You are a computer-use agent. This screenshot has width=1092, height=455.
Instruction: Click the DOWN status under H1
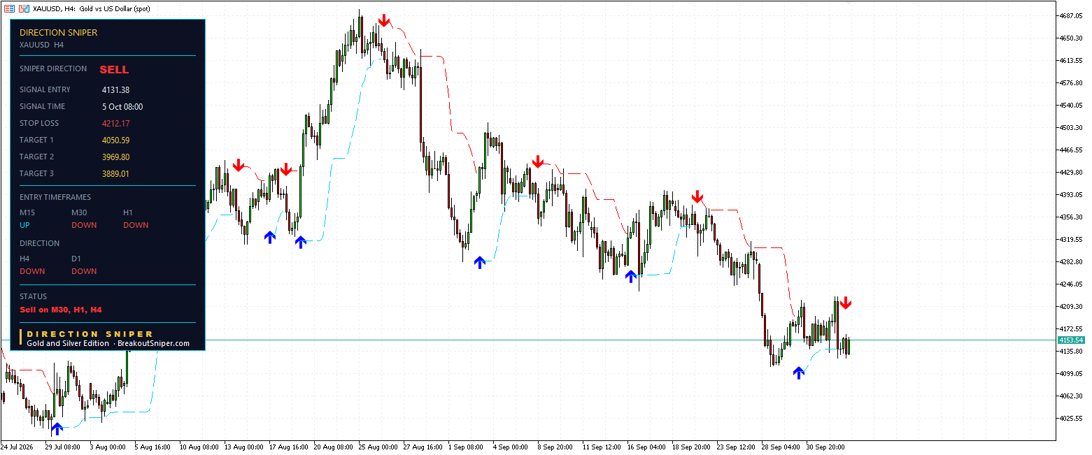click(x=136, y=225)
